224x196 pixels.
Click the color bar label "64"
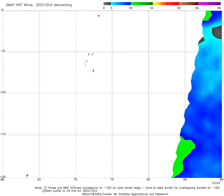(x=197, y=8)
